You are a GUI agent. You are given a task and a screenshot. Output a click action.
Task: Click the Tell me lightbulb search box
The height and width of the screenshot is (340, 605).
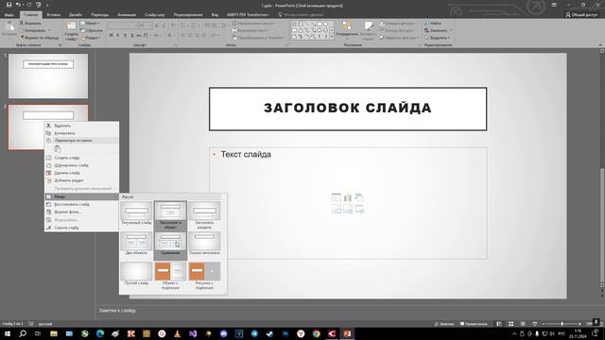(301, 15)
